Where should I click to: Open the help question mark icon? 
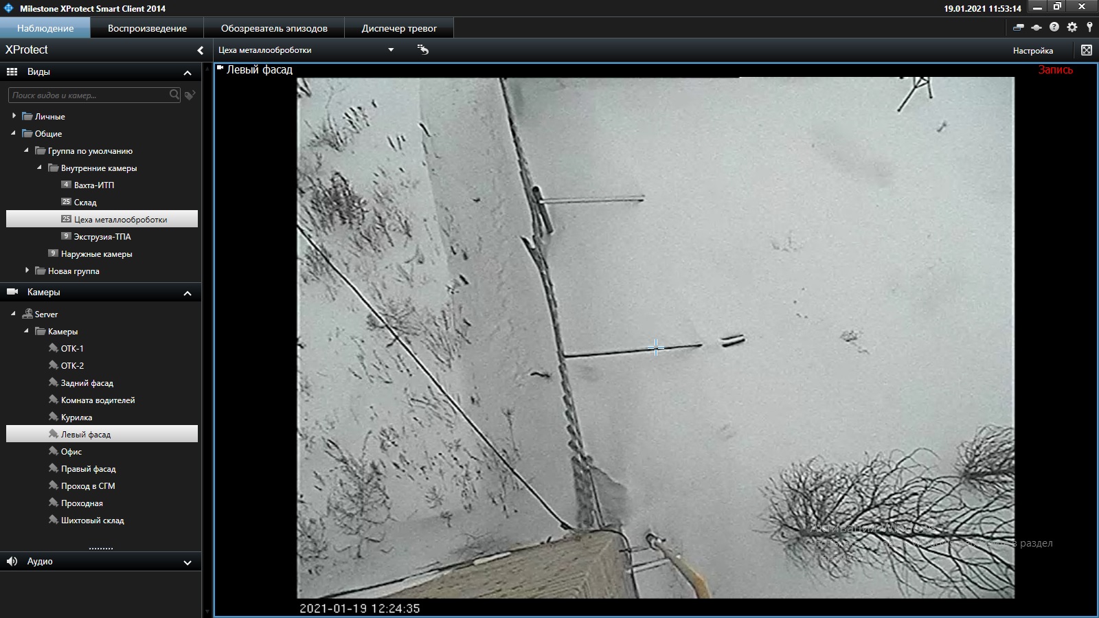pyautogui.click(x=1054, y=27)
